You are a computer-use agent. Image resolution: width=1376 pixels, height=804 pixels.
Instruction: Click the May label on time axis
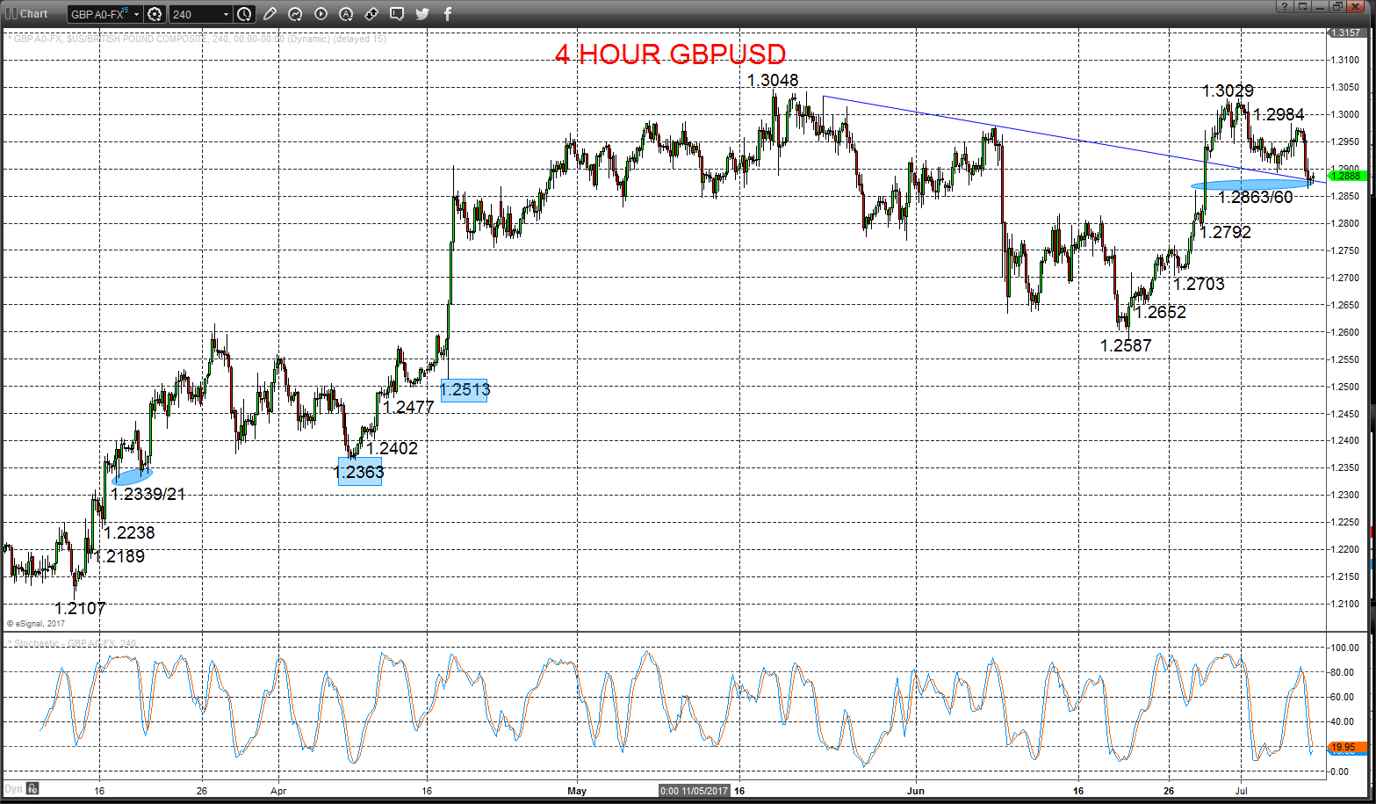pos(577,791)
